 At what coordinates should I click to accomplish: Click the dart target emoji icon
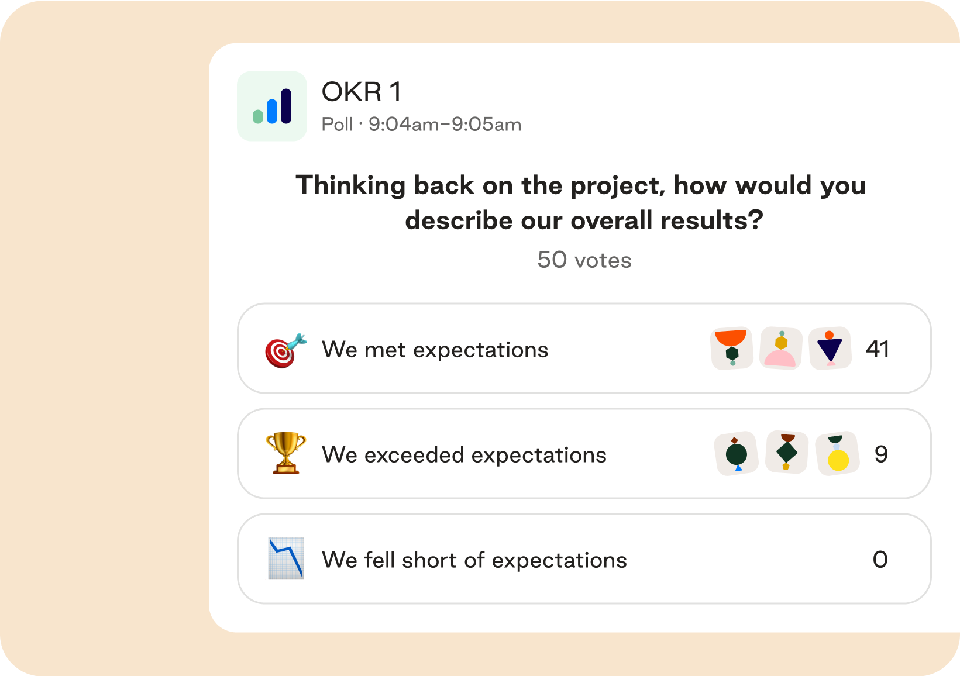pyautogui.click(x=285, y=350)
